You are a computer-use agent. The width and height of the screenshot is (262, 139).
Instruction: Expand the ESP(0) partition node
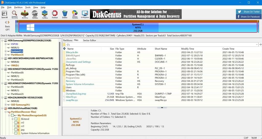(6, 44)
